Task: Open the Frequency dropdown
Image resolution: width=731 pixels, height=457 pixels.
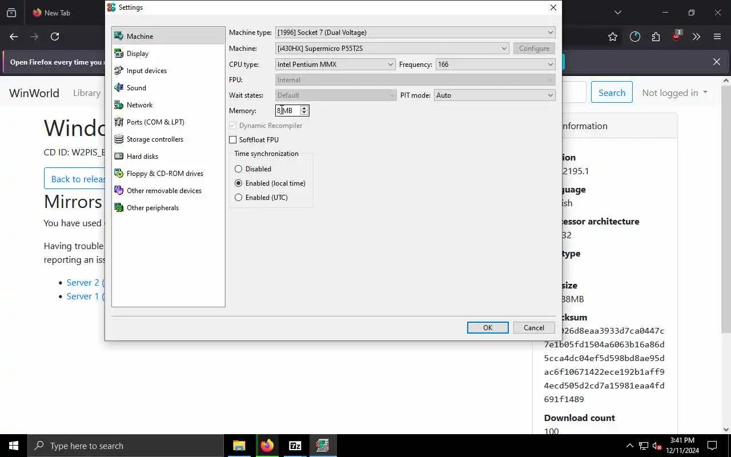Action: click(495, 65)
